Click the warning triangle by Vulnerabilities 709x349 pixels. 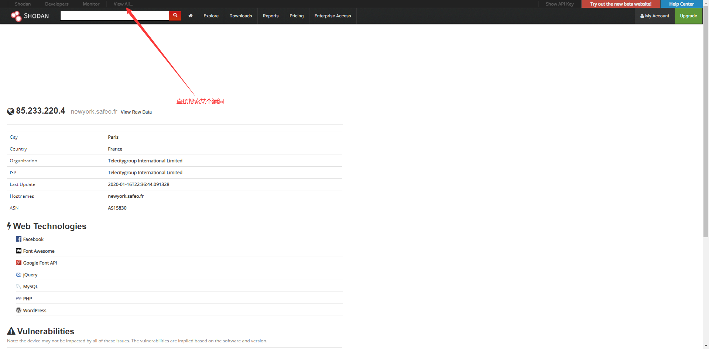tap(11, 331)
